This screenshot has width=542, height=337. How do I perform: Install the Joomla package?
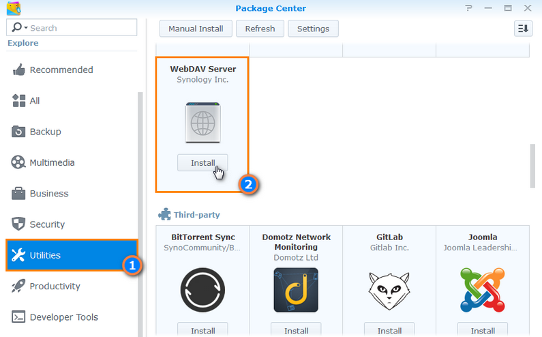coord(483,330)
